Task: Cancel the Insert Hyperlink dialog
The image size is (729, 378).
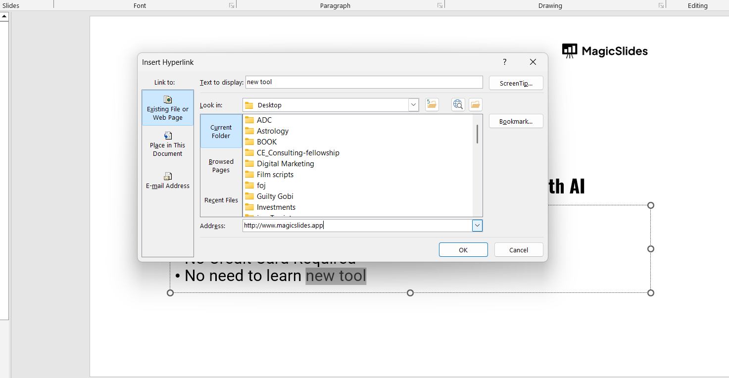Action: coord(519,250)
